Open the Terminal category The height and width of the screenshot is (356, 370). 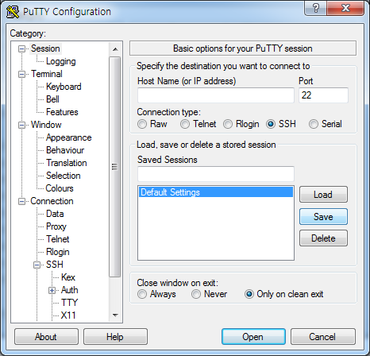click(x=47, y=74)
